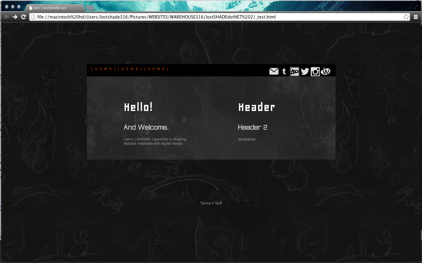Open the Instagram camera icon
422x263 pixels.
tap(315, 71)
